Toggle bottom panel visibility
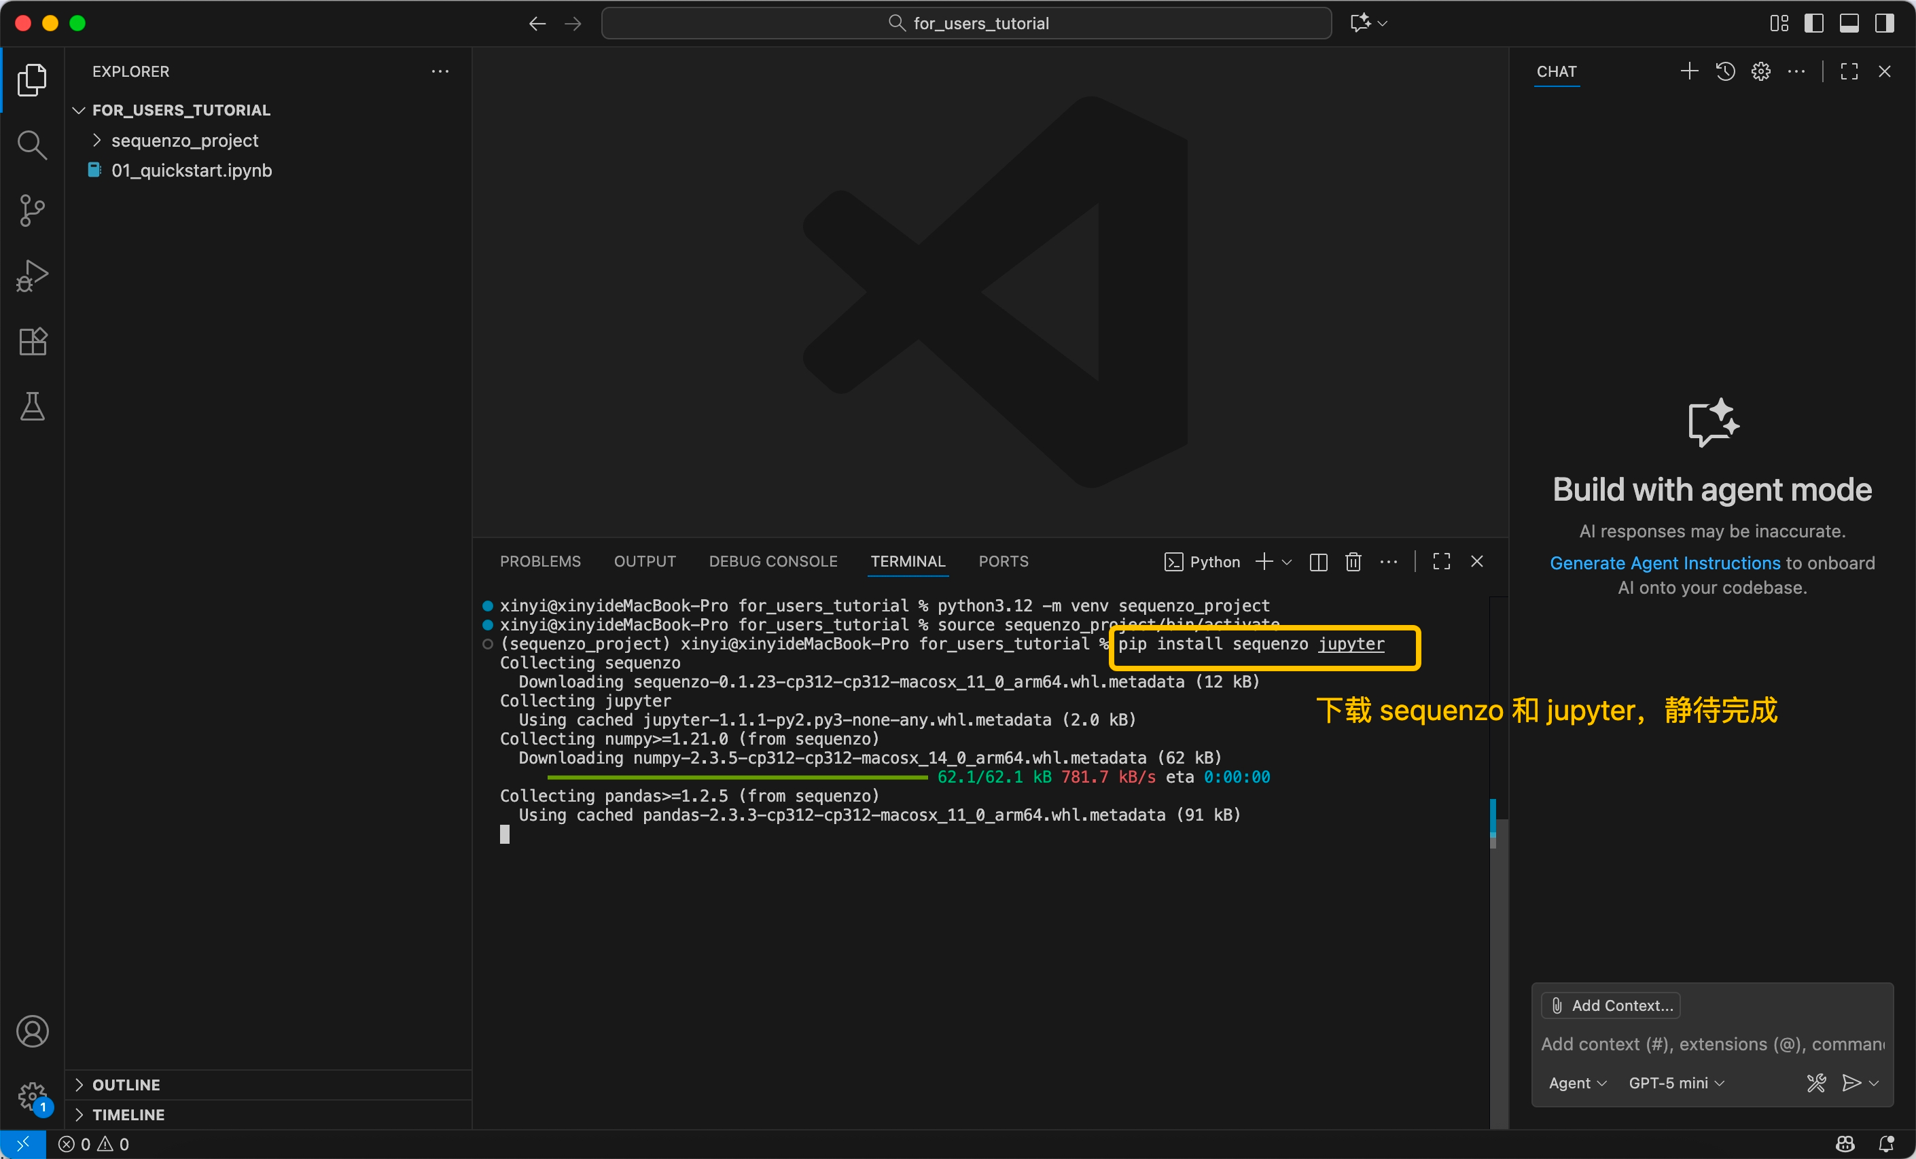This screenshot has height=1159, width=1916. 1849,23
